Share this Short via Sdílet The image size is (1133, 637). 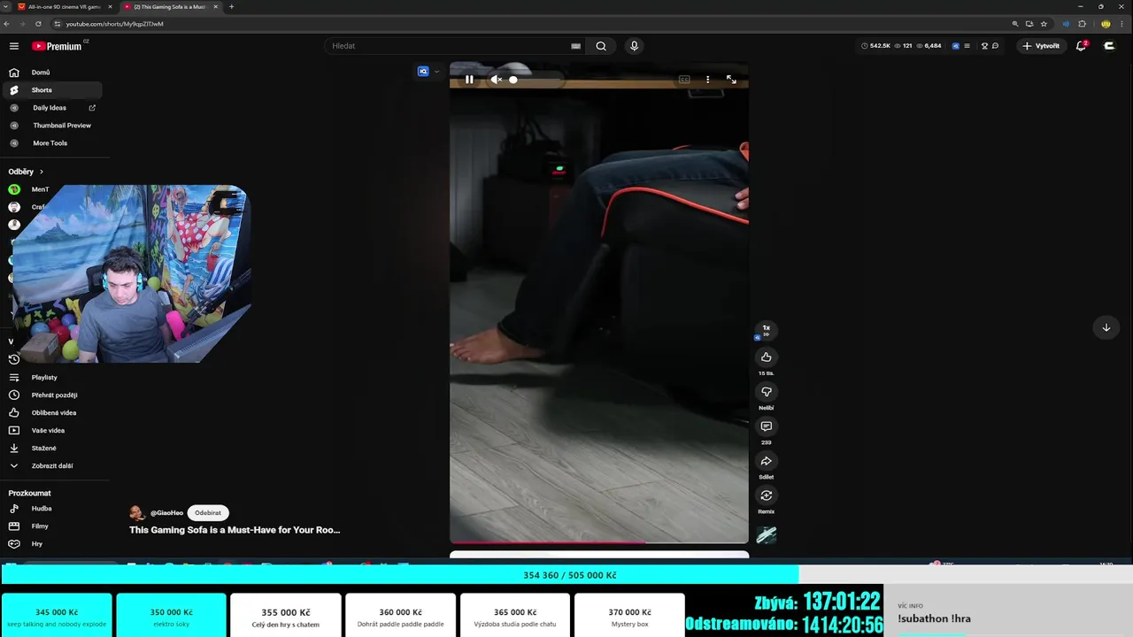tap(767, 461)
